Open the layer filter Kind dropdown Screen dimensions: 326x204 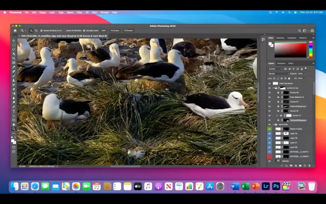coord(275,69)
